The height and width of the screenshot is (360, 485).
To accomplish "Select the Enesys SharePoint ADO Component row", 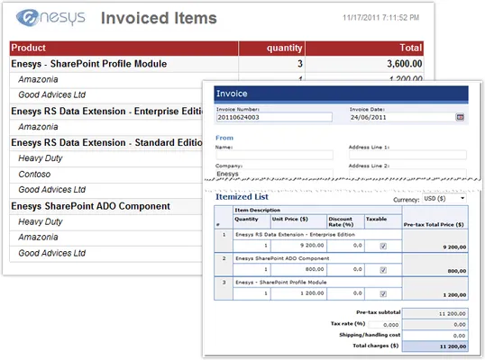I will tap(106, 206).
